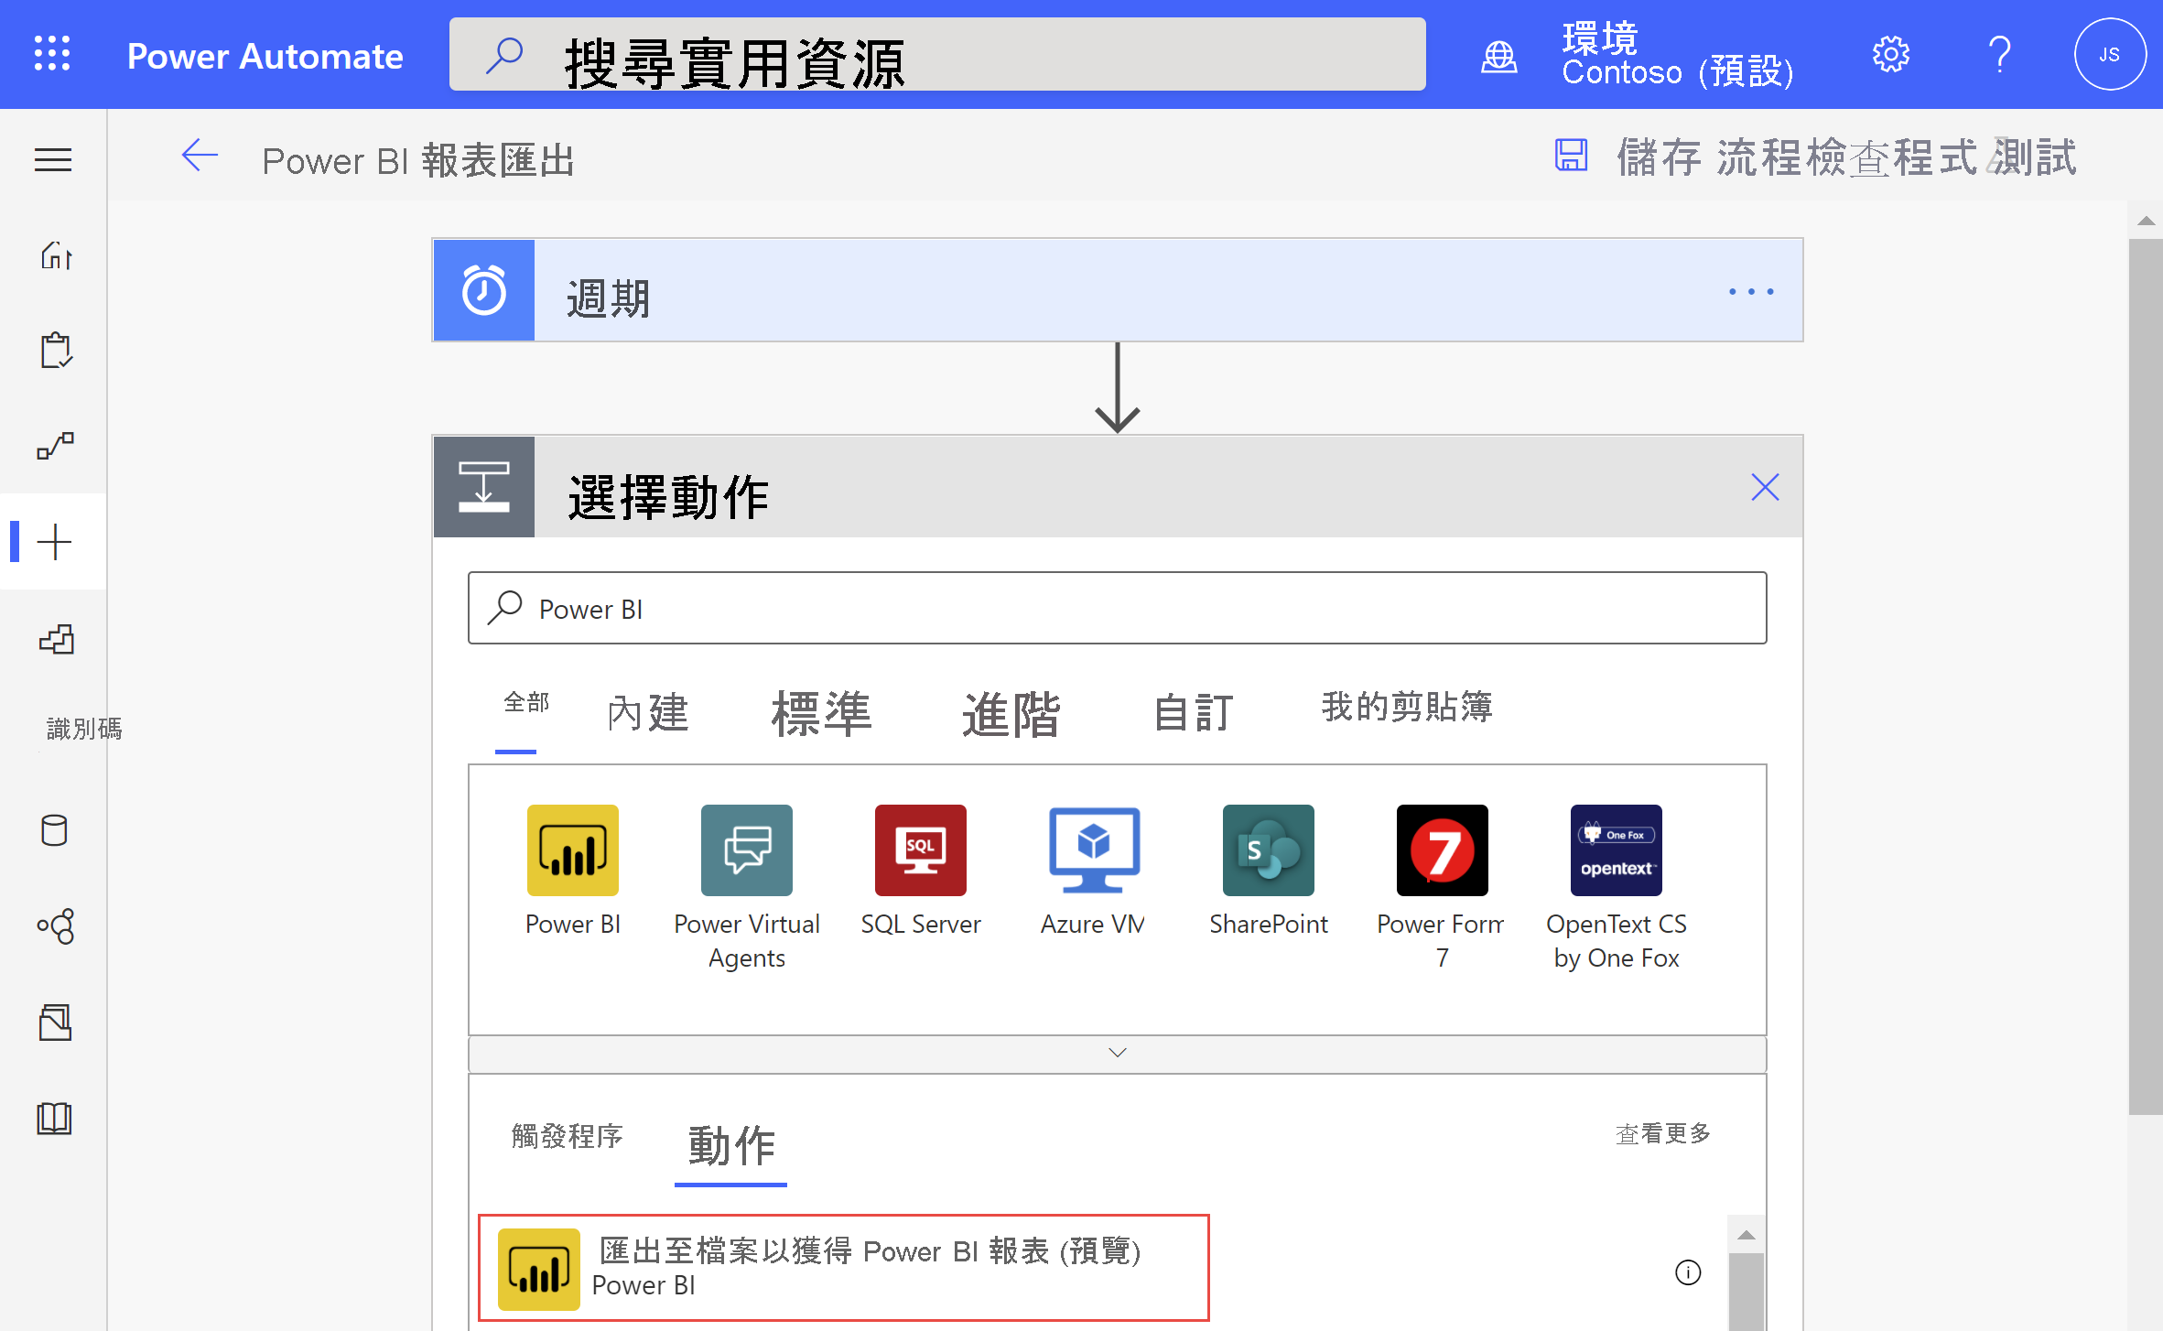Image resolution: width=2163 pixels, height=1331 pixels.
Task: Click the actions list scroll up arrow
Action: tap(1747, 1235)
